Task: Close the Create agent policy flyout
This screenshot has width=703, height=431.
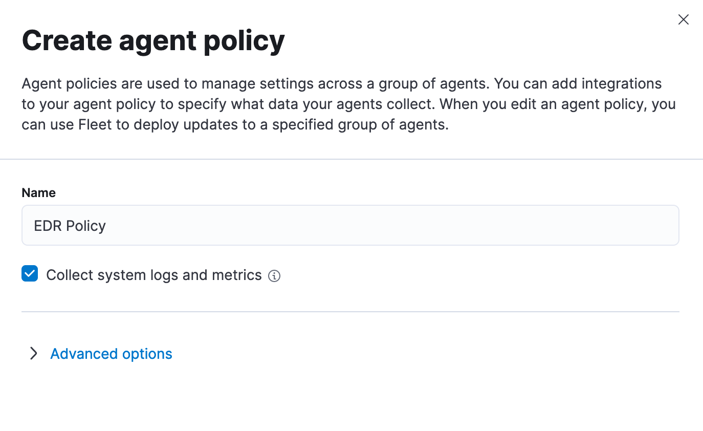Action: coord(683,19)
